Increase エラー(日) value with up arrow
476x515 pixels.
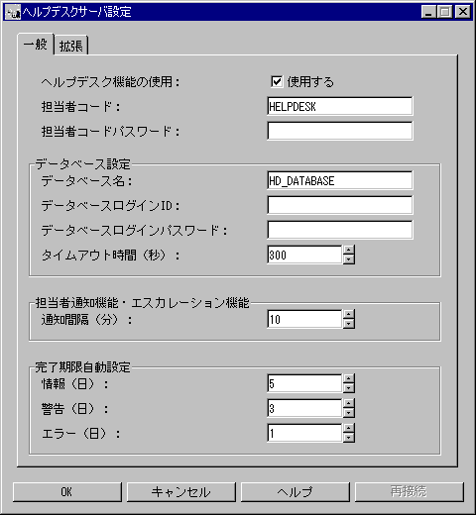349,428
